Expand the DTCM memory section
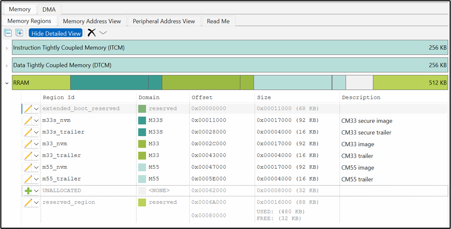451x229 pixels. click(7, 65)
